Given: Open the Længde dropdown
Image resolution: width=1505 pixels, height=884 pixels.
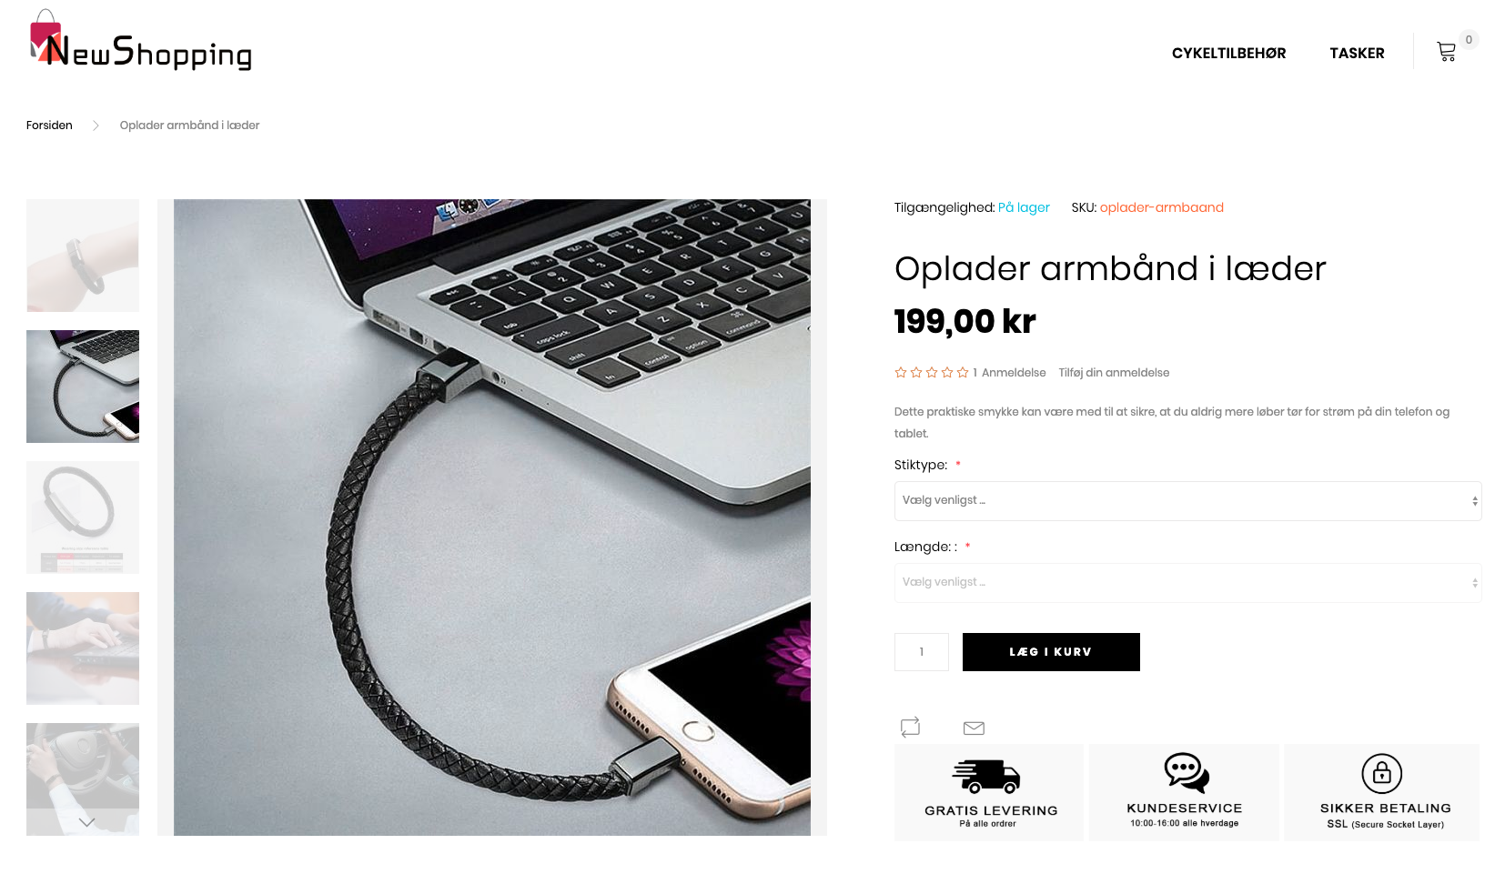Looking at the screenshot, I should pos(1187,583).
